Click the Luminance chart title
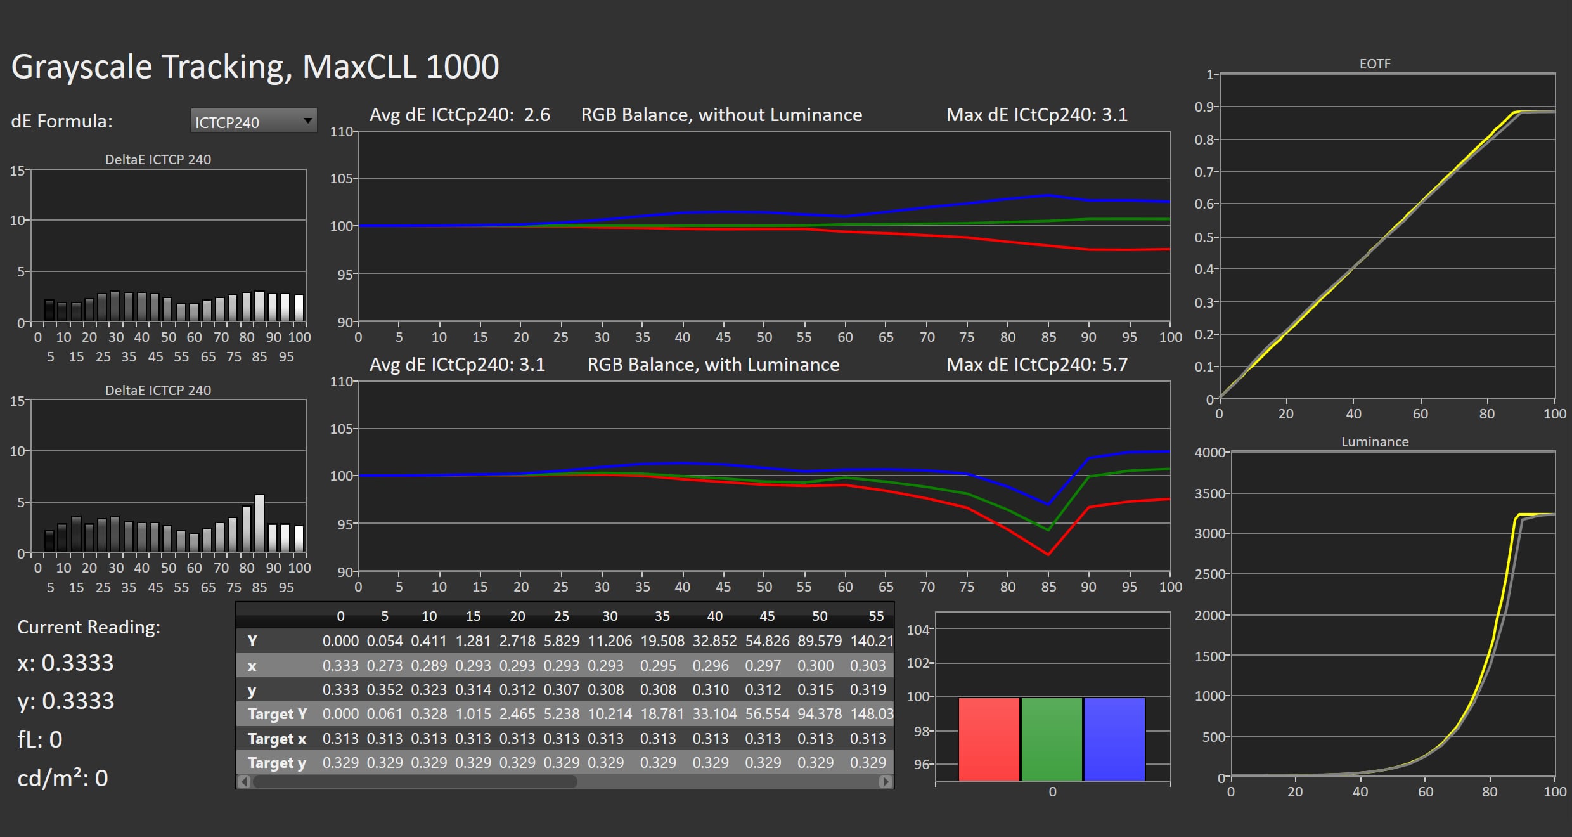Viewport: 1572px width, 837px height. (x=1375, y=442)
